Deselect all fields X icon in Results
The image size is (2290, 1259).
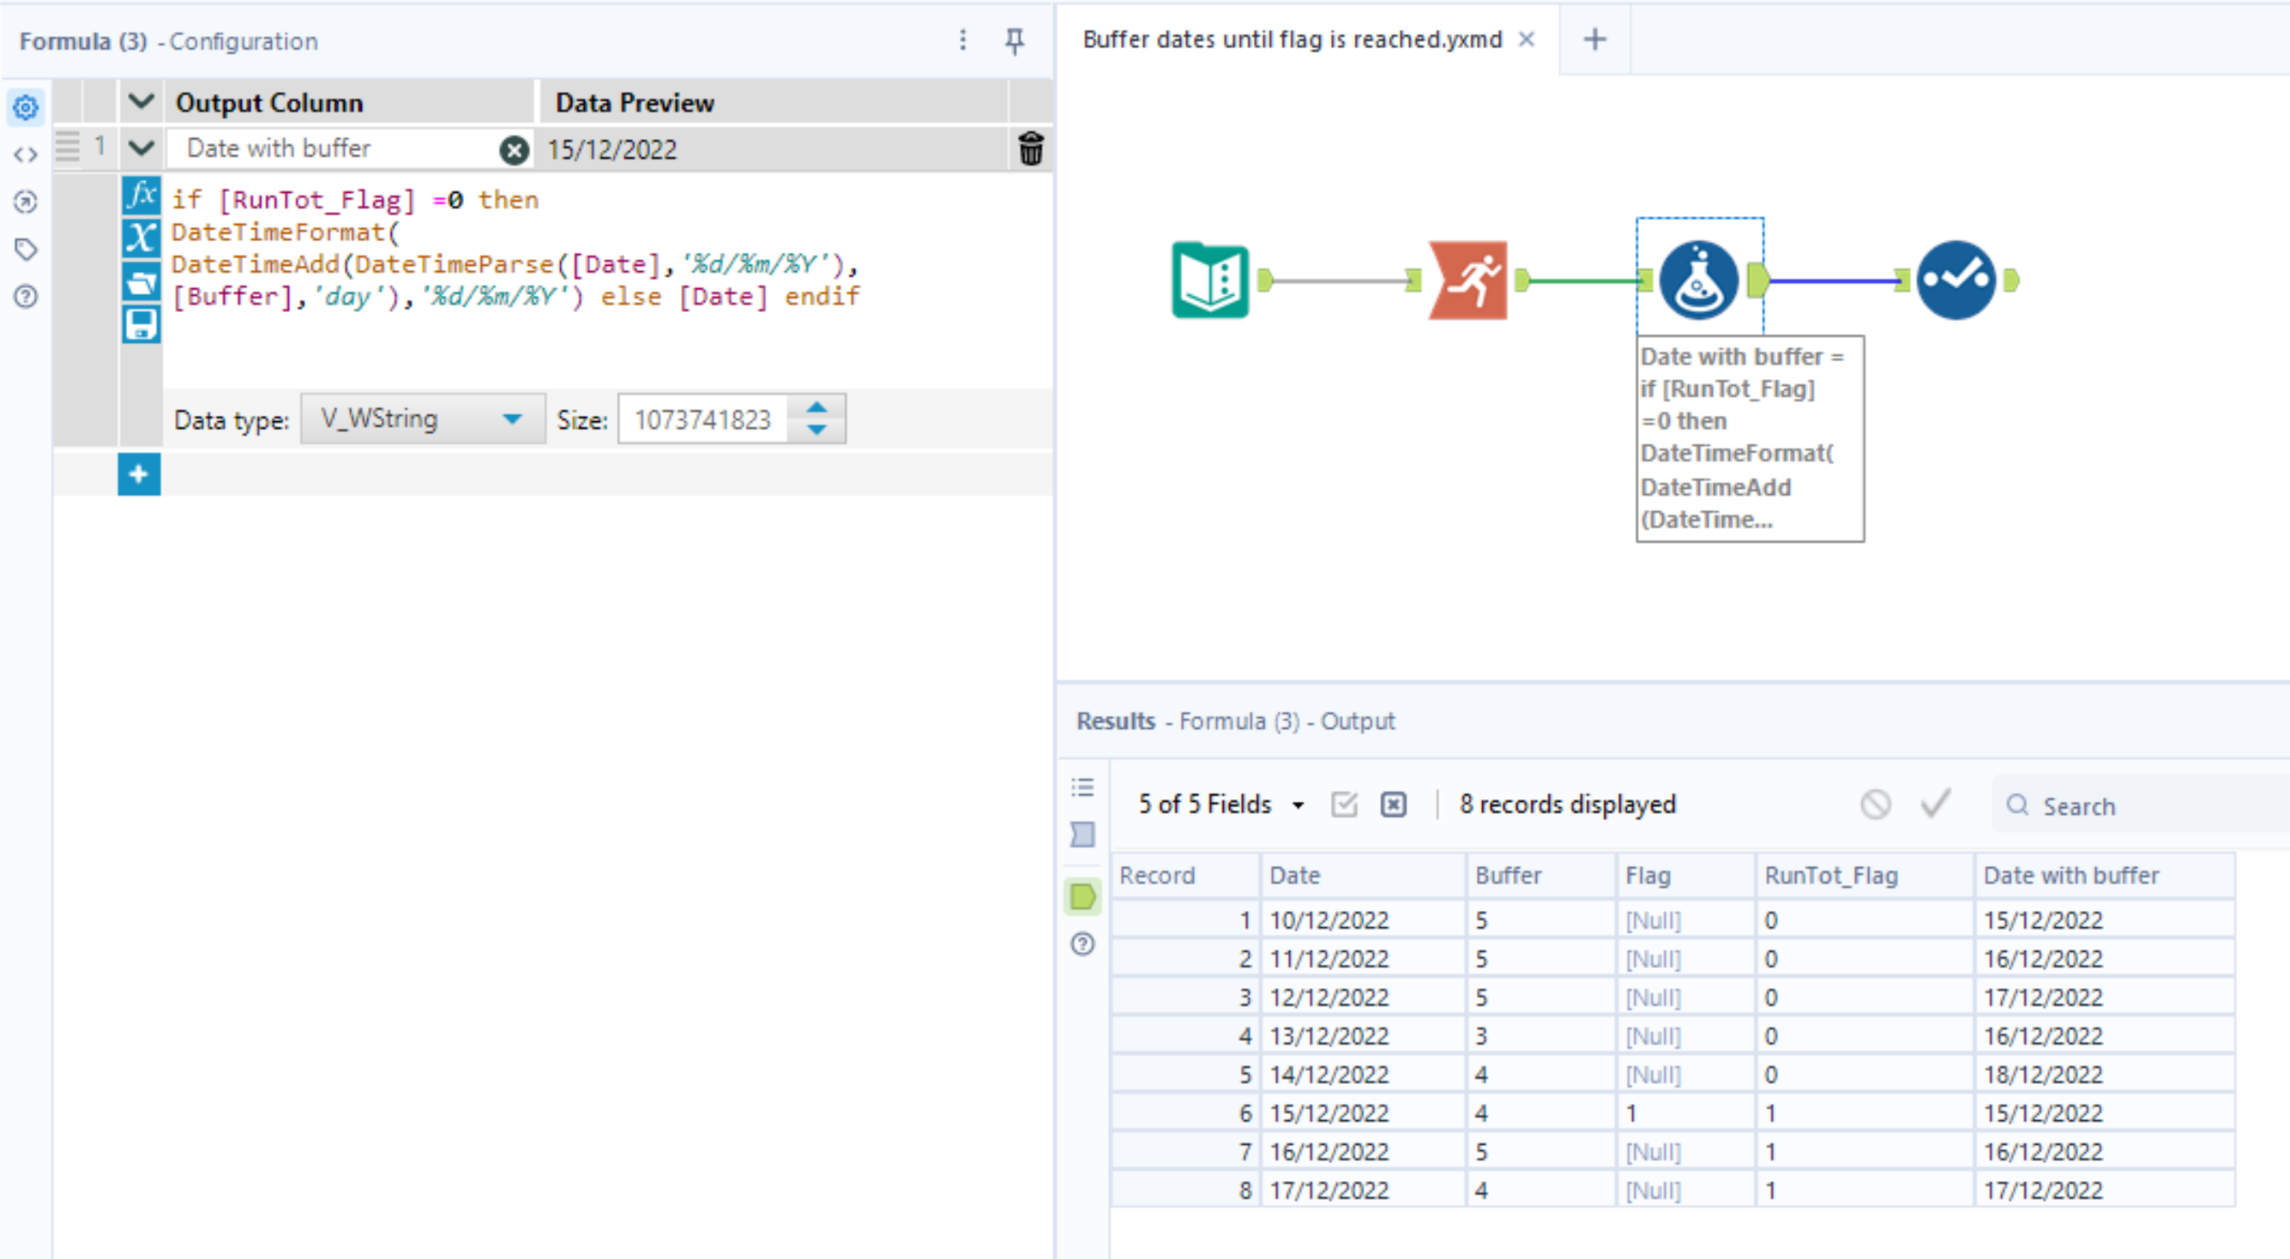1393,804
